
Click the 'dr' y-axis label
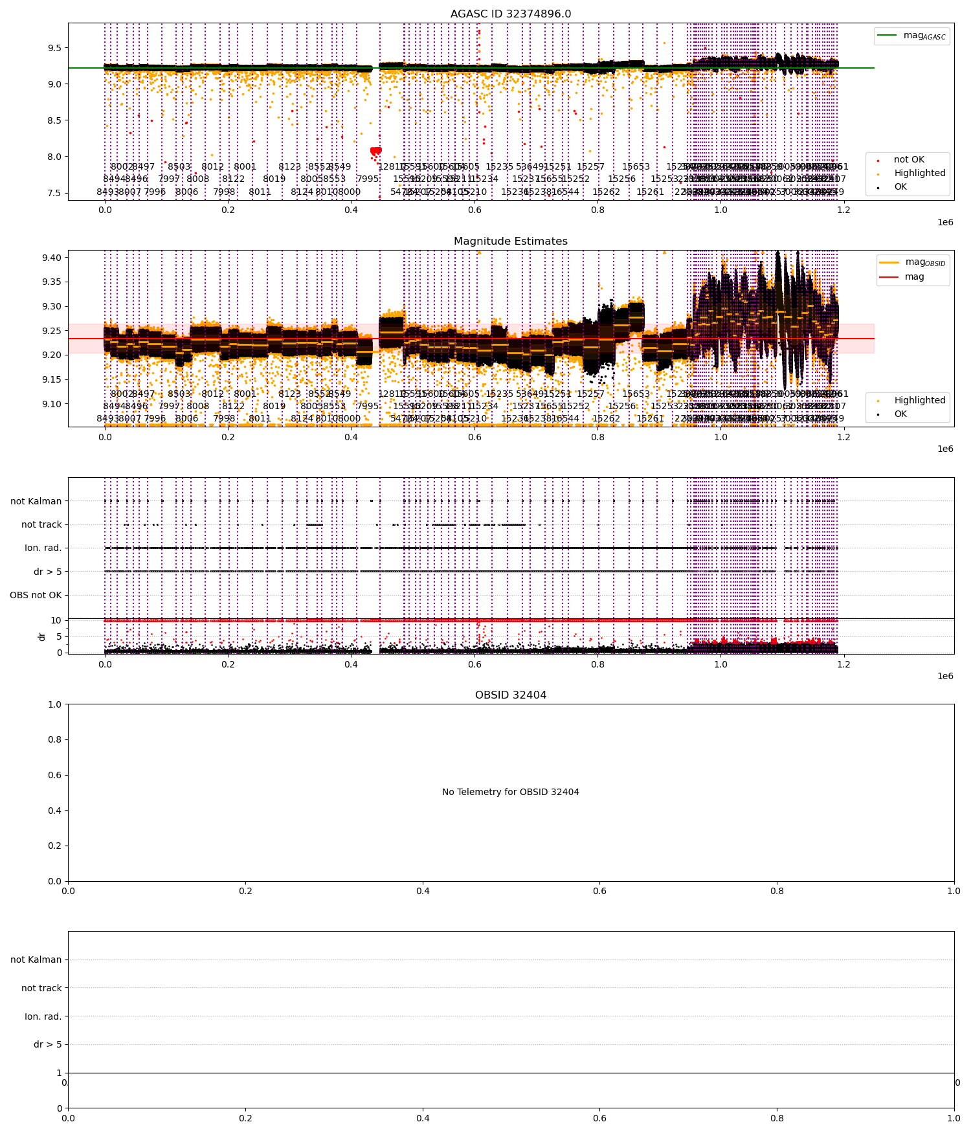pos(42,637)
